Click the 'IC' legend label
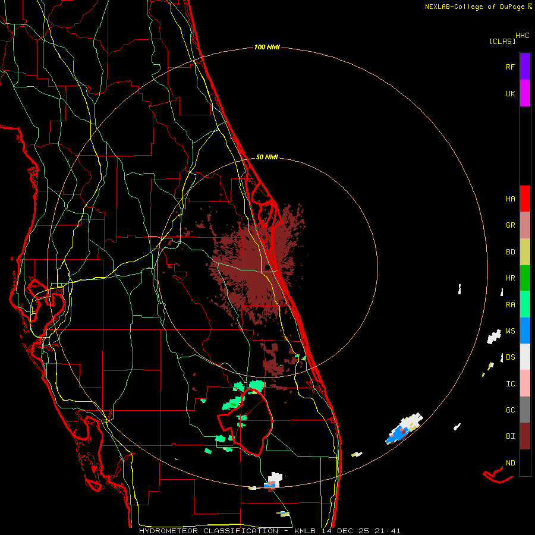 [510, 383]
